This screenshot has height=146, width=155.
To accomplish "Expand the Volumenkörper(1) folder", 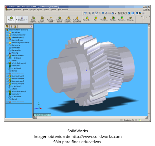I will [x=7, y=38].
